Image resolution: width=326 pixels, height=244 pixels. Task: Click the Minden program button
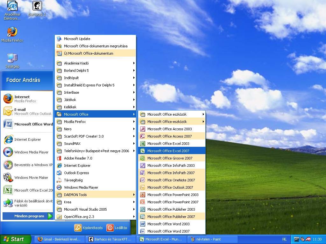(27, 216)
